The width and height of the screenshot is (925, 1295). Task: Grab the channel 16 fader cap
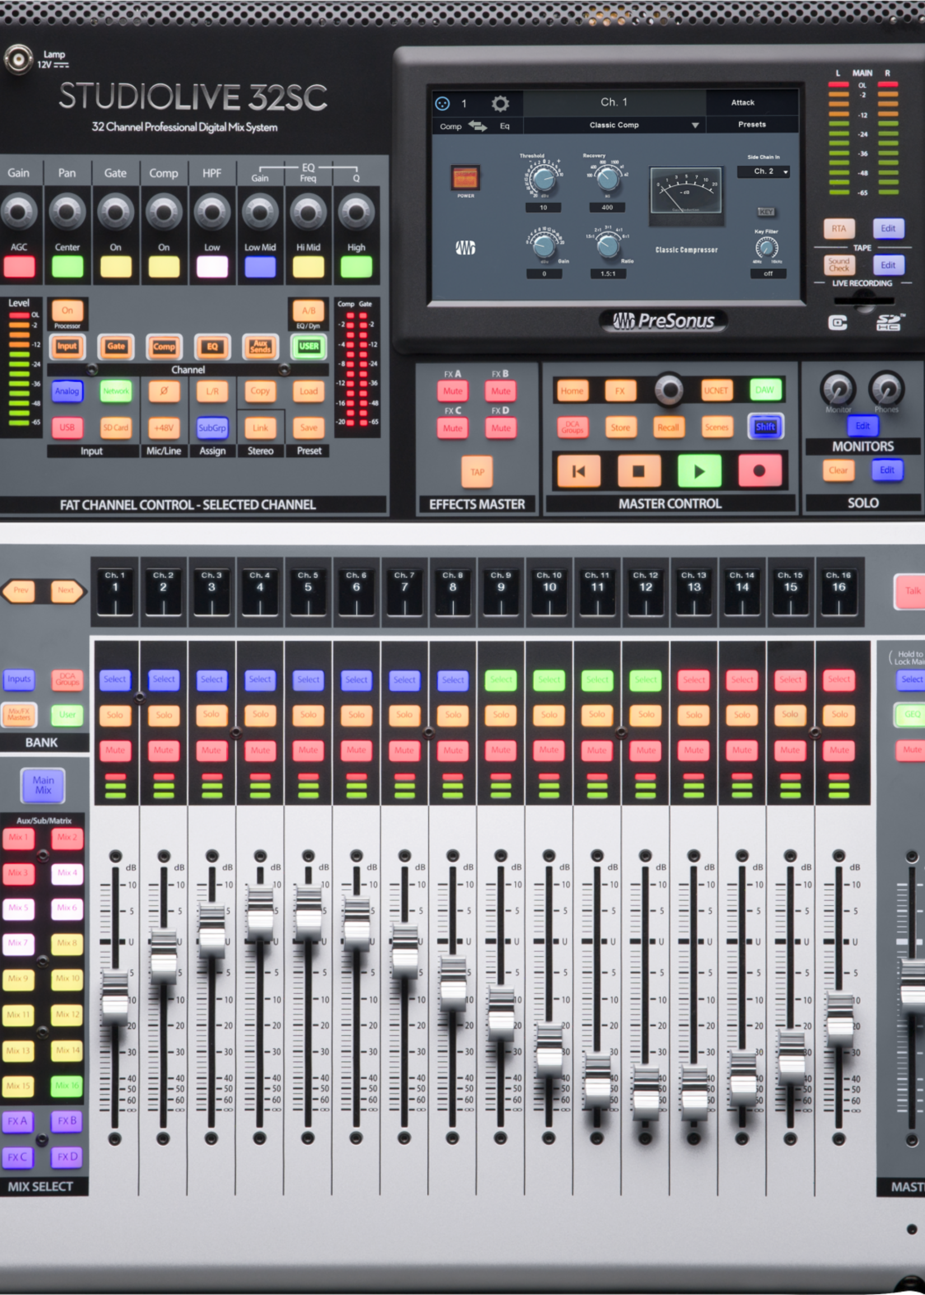(x=840, y=1020)
